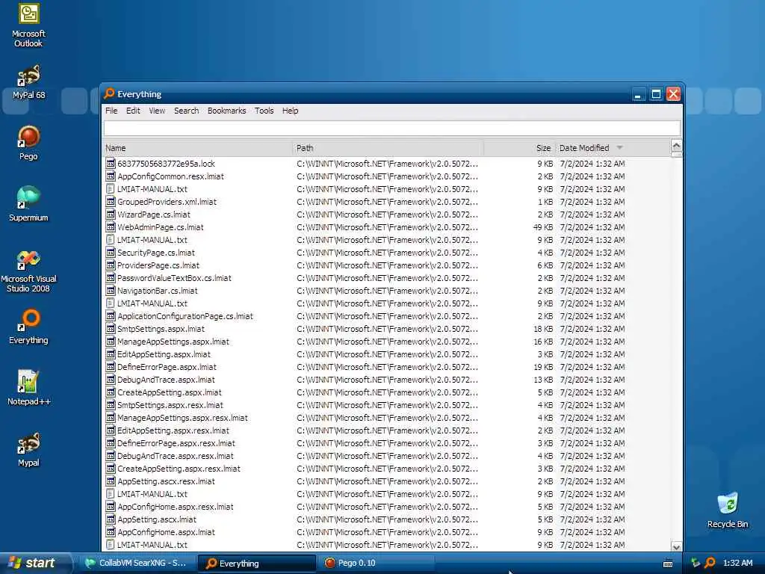Switch to CollabVM SearXNG taskbar window
Viewport: 765px width, 574px height.
click(137, 564)
